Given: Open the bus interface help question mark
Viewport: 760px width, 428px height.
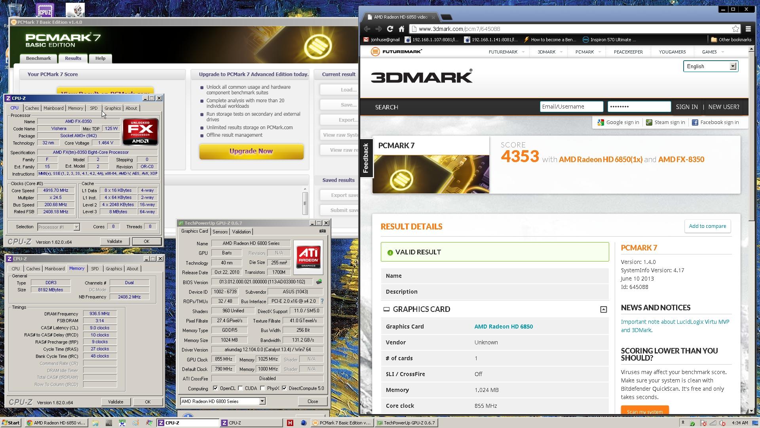Looking at the screenshot, I should coord(322,301).
